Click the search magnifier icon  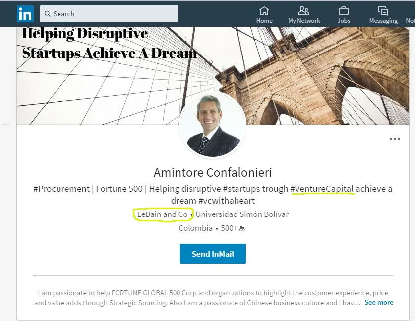[47, 14]
